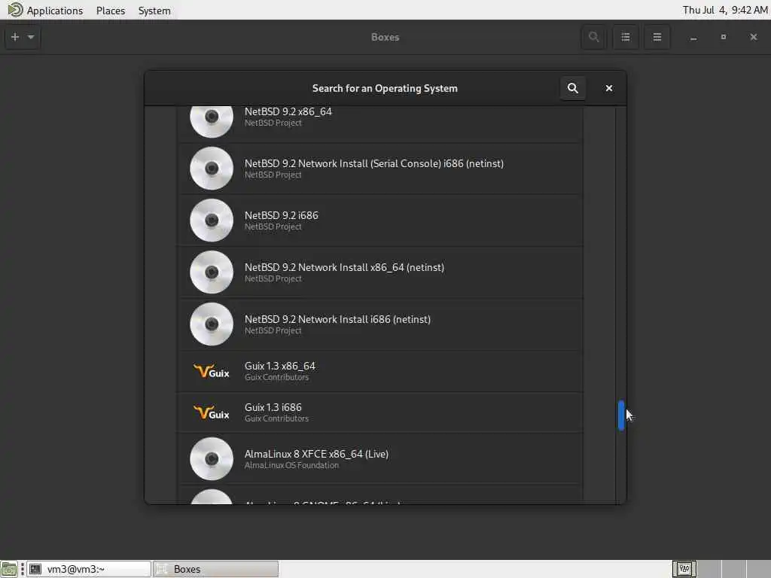Open the Places menu
Screen dimensions: 771x578
tap(111, 11)
